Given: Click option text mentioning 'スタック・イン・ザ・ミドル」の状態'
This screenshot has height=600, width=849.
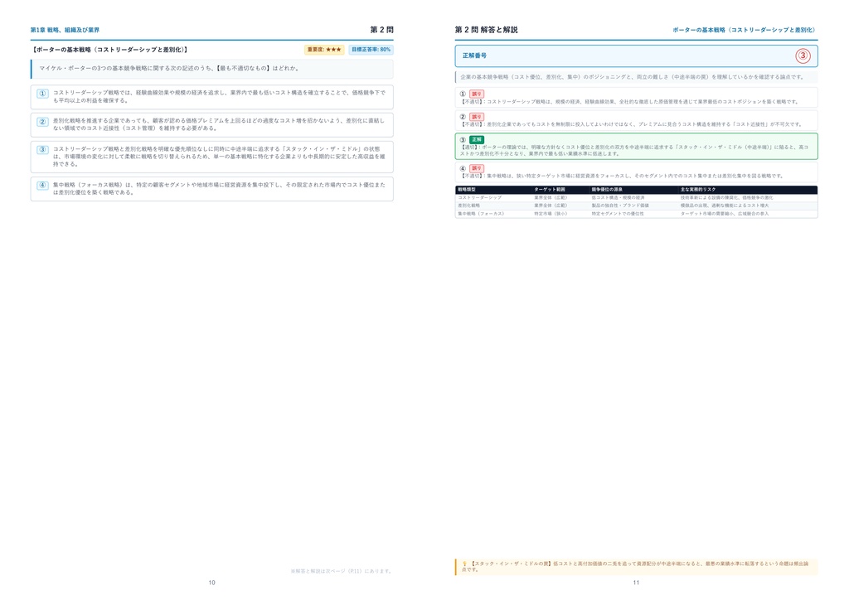Looking at the screenshot, I should pyautogui.click(x=219, y=157).
